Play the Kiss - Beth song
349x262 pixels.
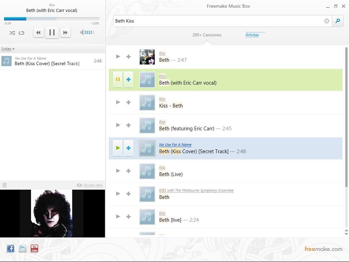tap(118, 102)
